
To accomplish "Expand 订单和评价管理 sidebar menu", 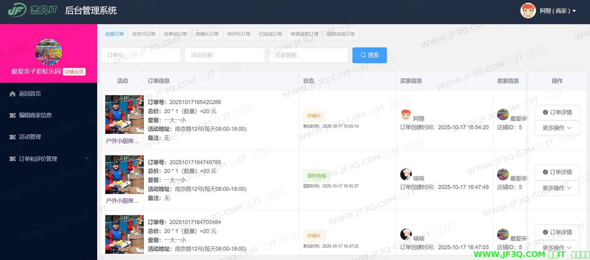I will 48,159.
